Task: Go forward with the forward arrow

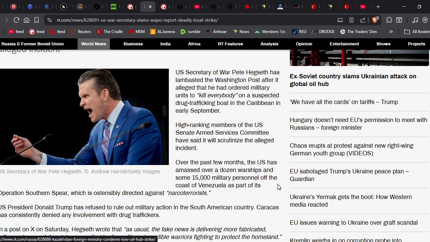Action: (x=6, y=20)
